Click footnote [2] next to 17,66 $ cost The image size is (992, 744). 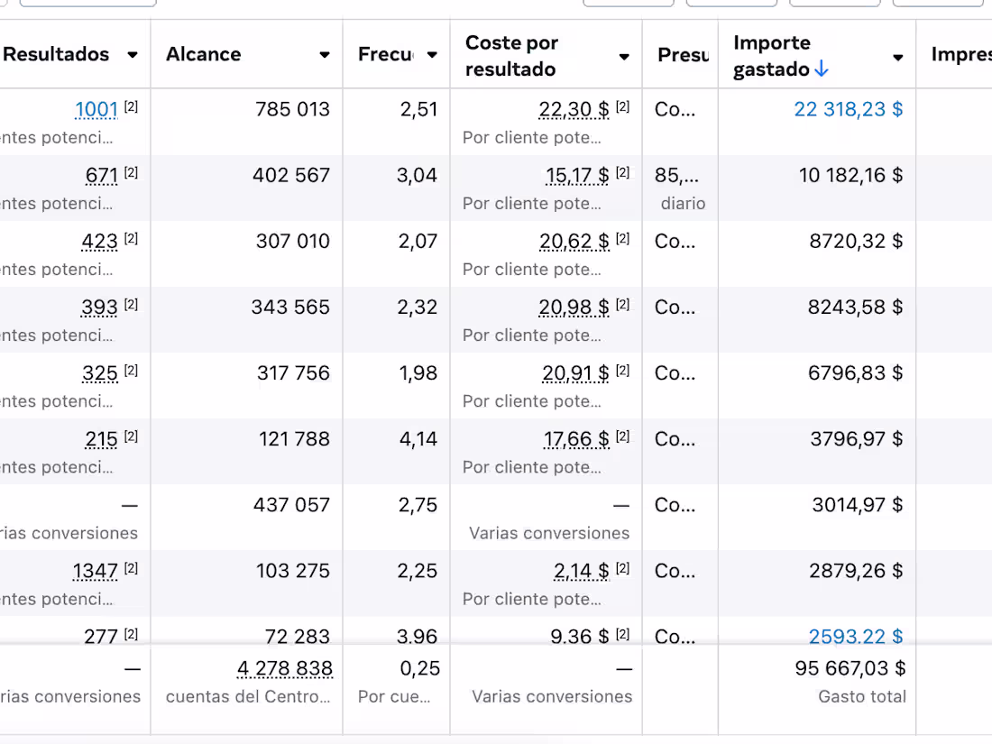pyautogui.click(x=622, y=436)
